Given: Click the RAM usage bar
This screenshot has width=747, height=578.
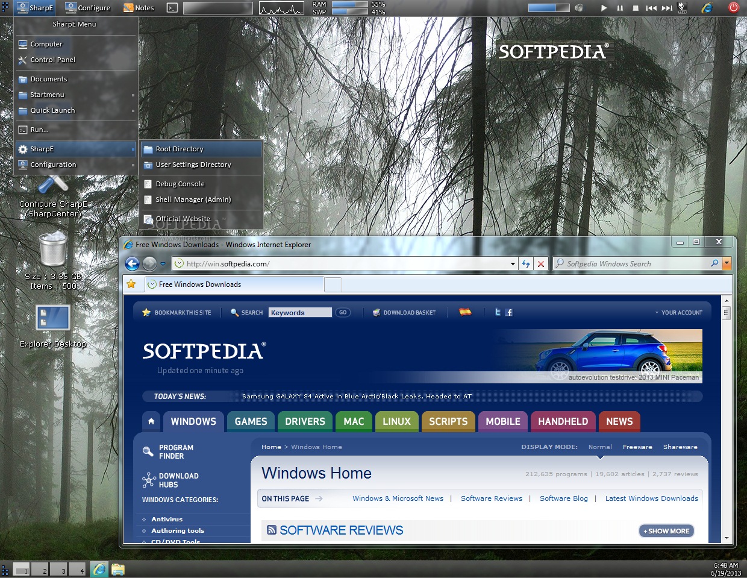Looking at the screenshot, I should pyautogui.click(x=349, y=4).
